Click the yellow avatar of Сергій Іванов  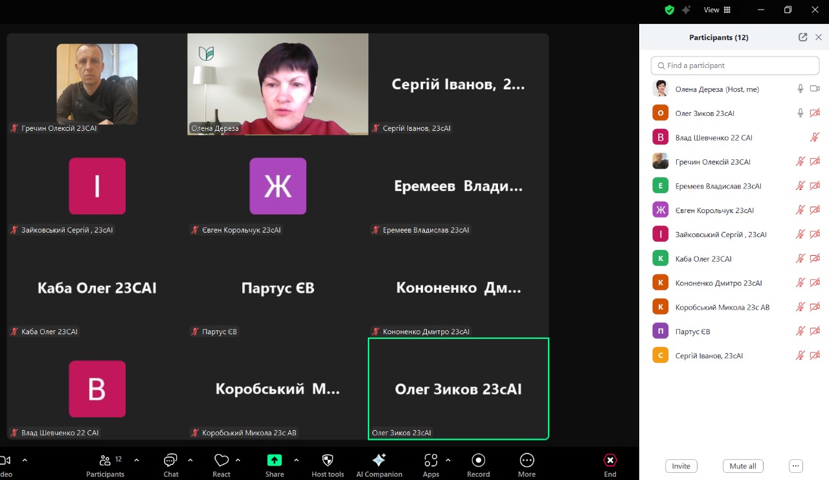[660, 356]
